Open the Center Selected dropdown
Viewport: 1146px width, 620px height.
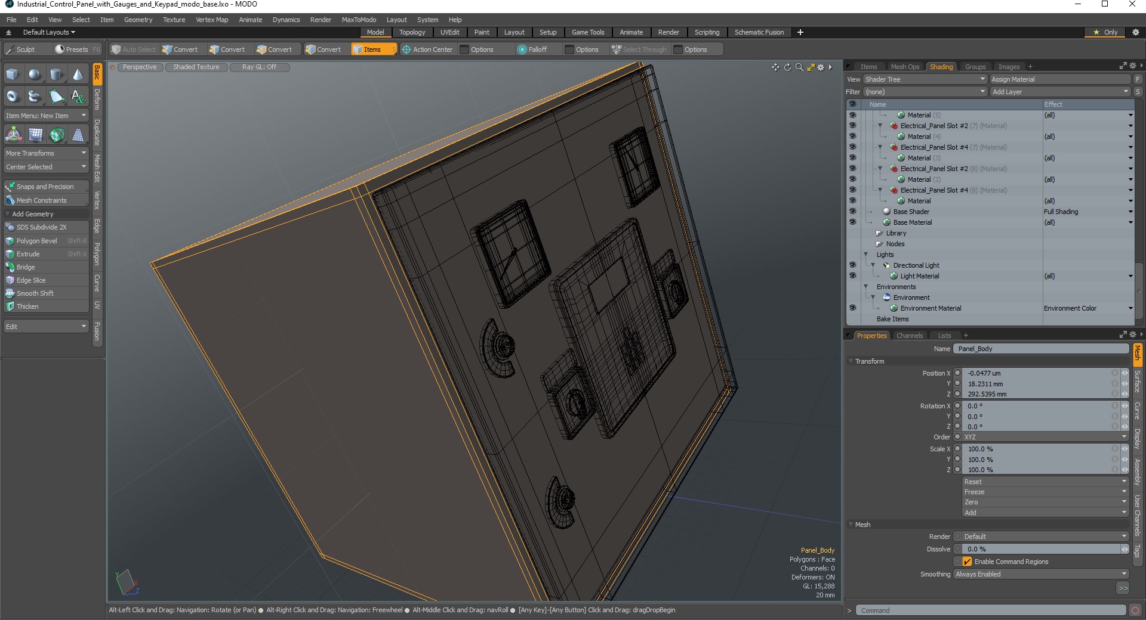46,167
